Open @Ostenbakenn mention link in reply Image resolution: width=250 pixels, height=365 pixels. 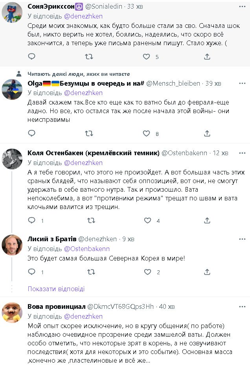(x=86, y=249)
